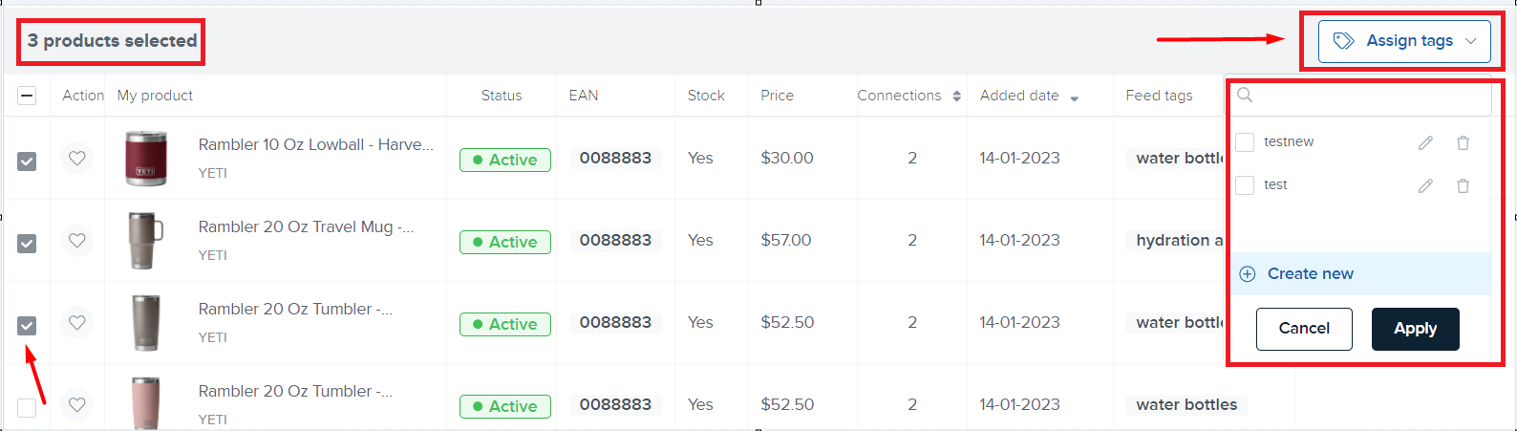Uncheck the Rambler 10 Oz Lowball row
1517x431 pixels.
click(x=27, y=162)
